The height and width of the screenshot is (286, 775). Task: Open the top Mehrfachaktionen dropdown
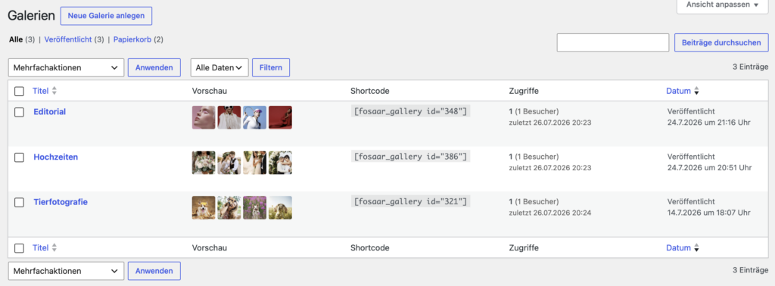pos(66,67)
